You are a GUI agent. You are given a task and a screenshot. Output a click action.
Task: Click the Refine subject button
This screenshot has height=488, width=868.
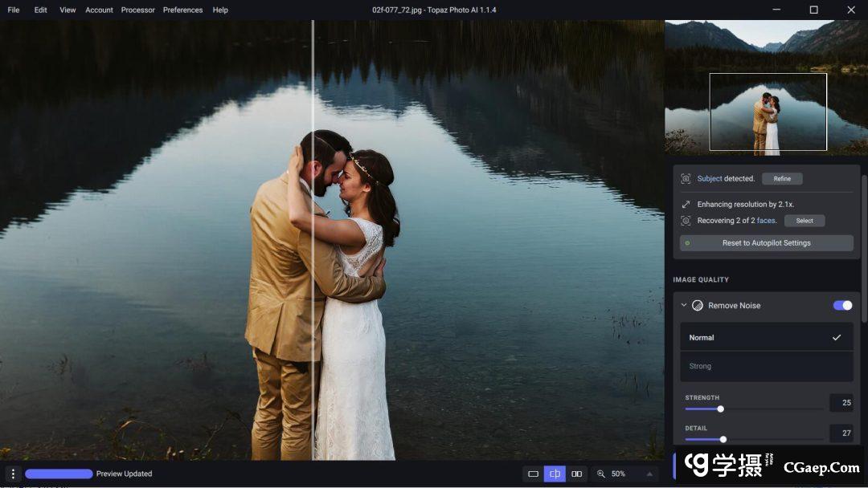tap(782, 179)
